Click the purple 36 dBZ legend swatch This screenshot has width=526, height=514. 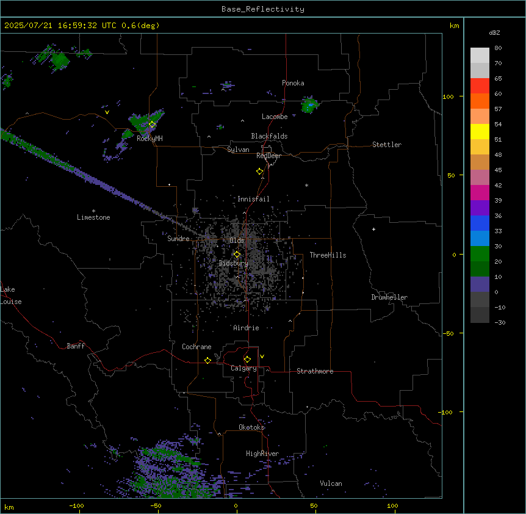pos(480,208)
